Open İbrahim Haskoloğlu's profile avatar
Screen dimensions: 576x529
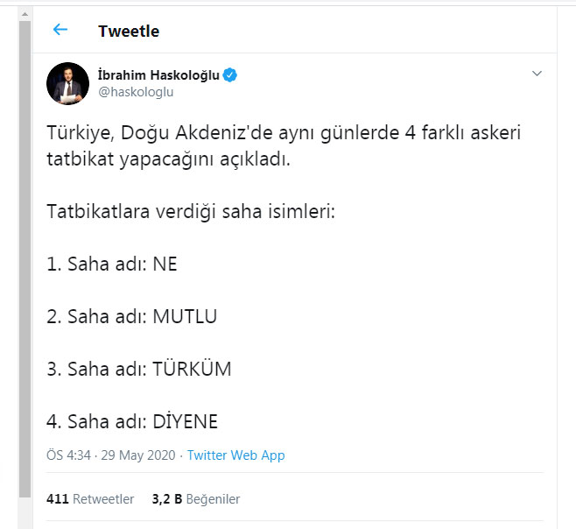pyautogui.click(x=67, y=84)
